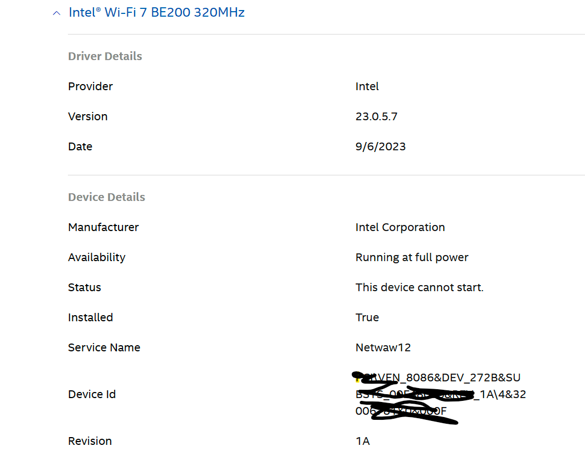Screen dimensions: 585x451
Task: Click the Availability row
Action: pyautogui.click(x=412, y=257)
